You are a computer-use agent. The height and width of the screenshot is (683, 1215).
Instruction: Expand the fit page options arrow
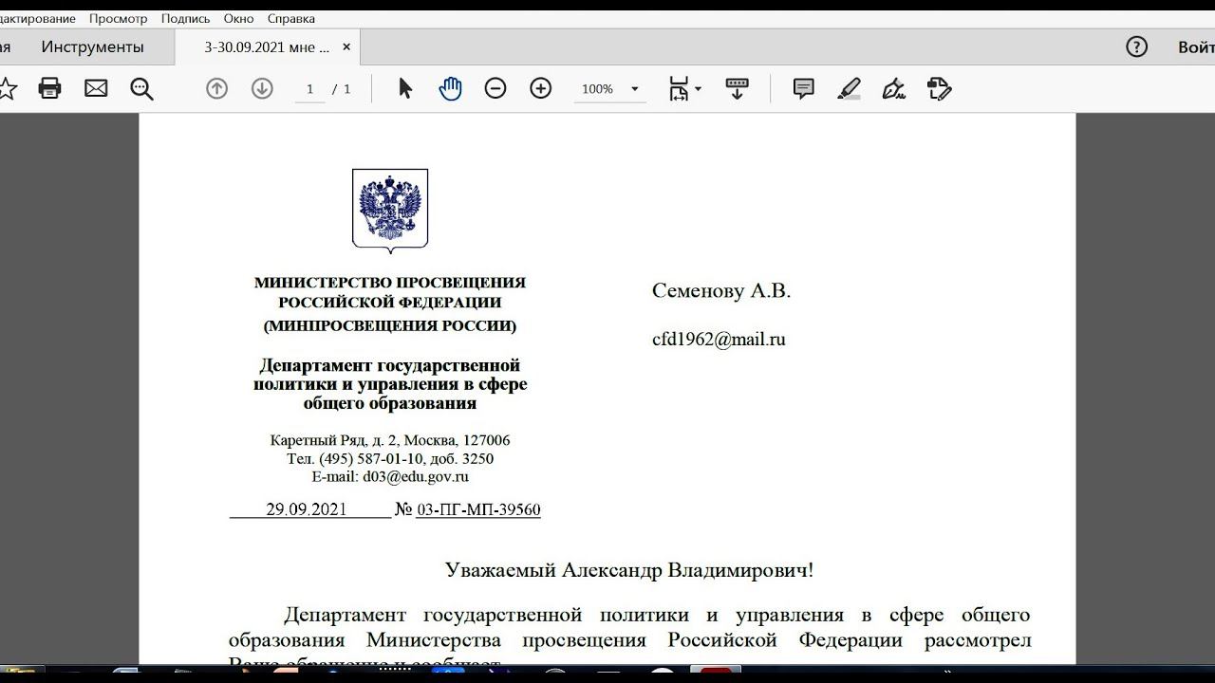[x=698, y=88]
